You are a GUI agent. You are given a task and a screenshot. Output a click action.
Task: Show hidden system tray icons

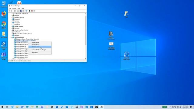170,107
